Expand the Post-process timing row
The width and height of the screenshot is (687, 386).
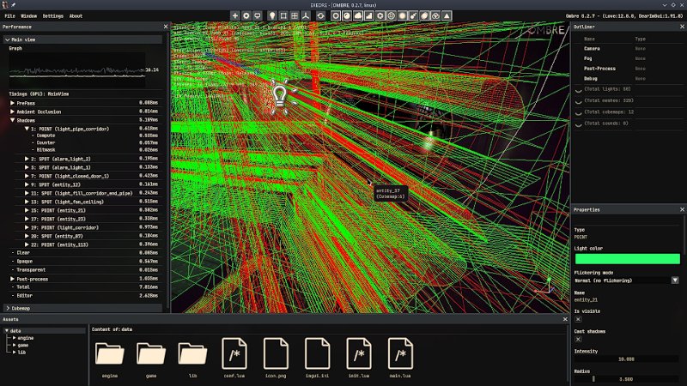(13, 279)
